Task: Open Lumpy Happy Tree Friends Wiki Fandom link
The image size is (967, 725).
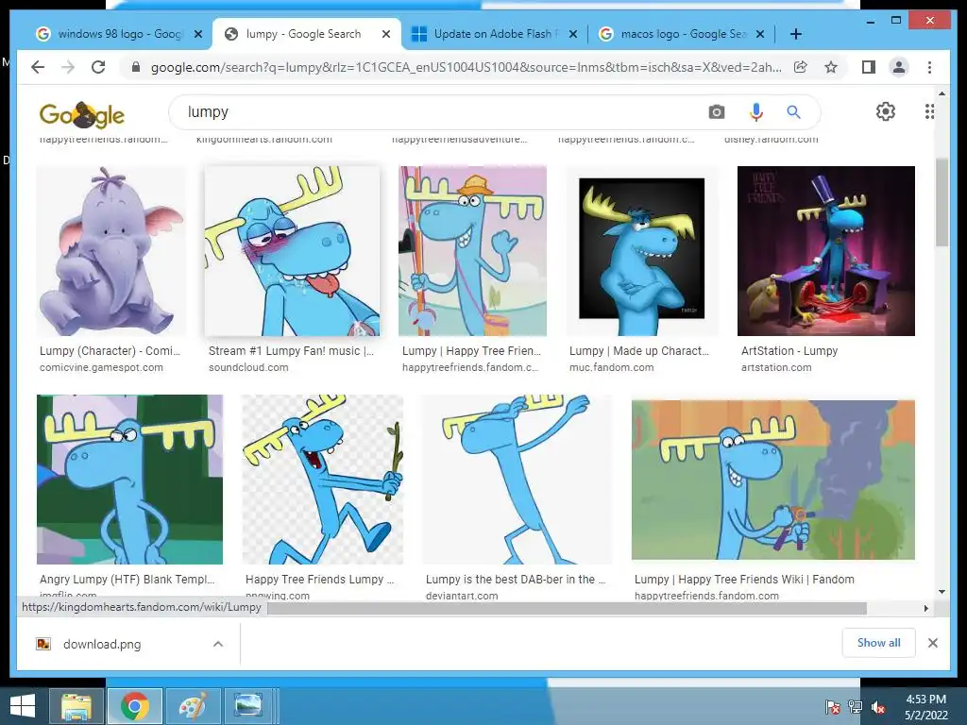Action: click(744, 580)
